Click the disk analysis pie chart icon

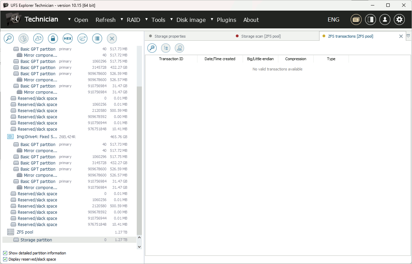tap(23, 38)
